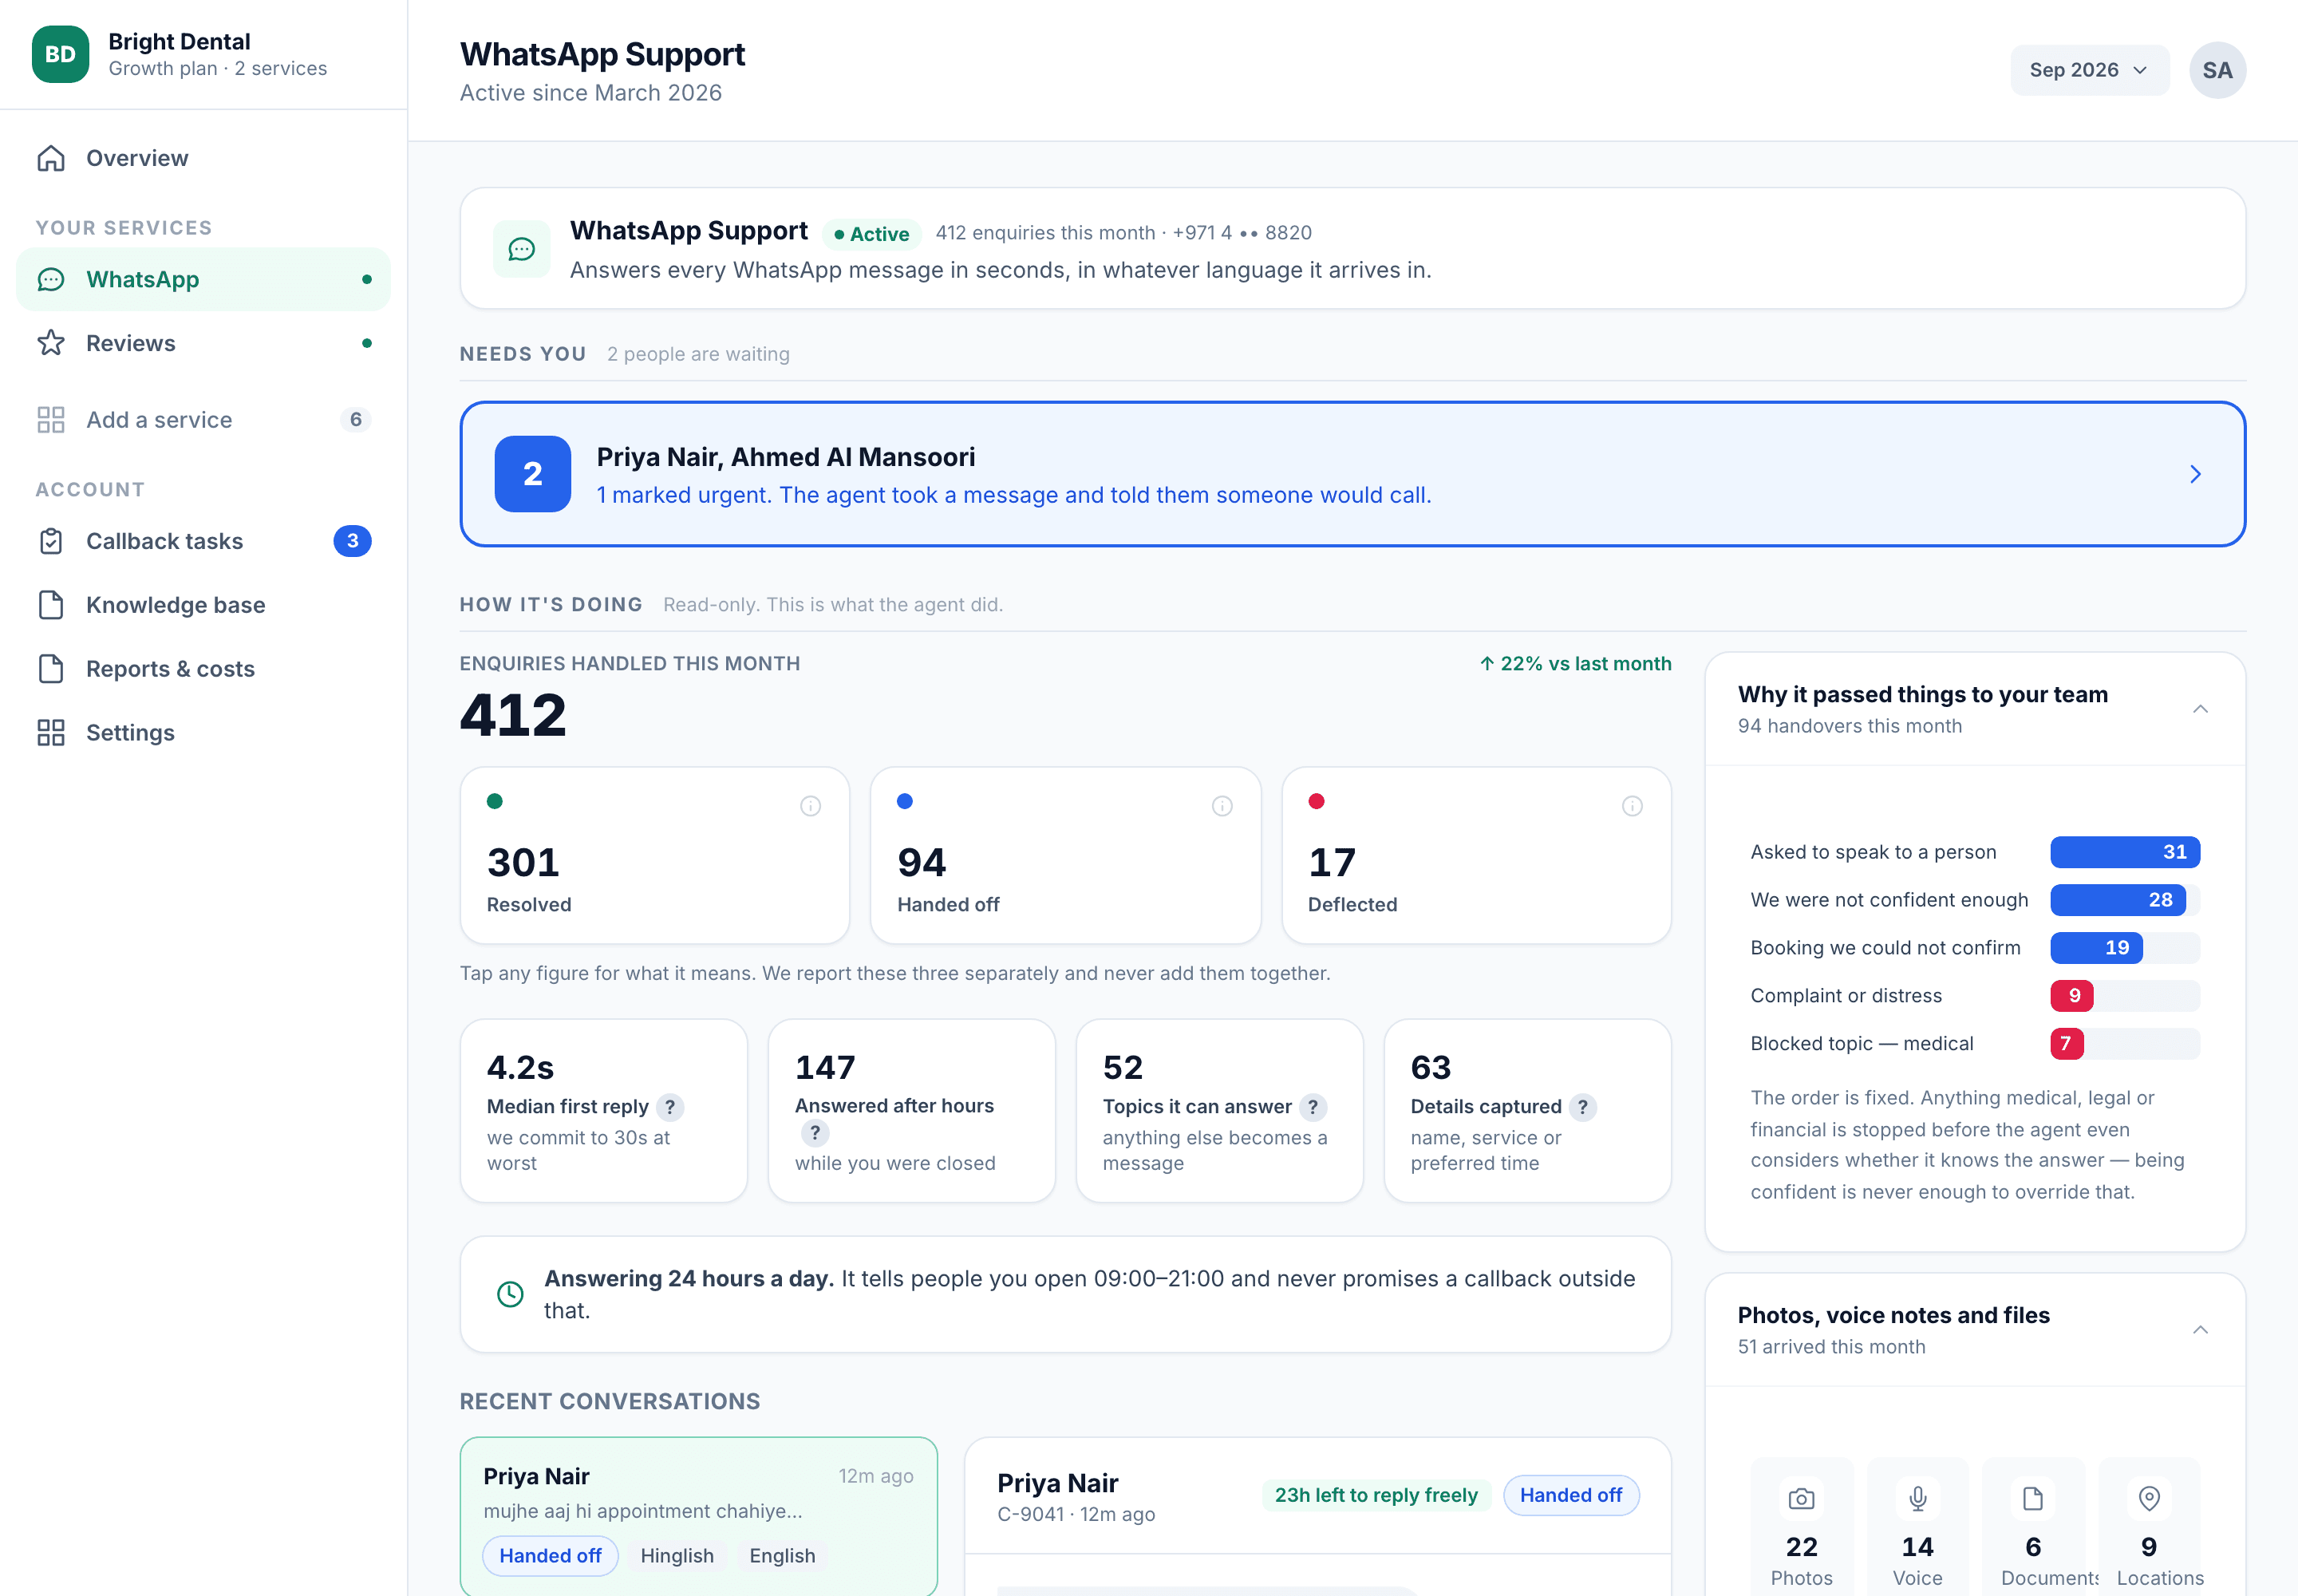Click the Hinglish language tag
Viewport: 2298px width, 1596px height.
click(x=677, y=1556)
